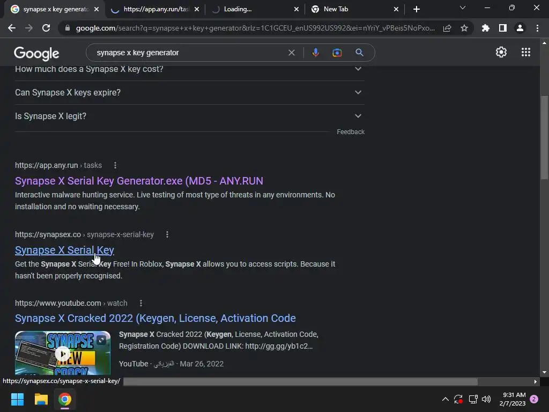Open File Explorer from taskbar

41,399
